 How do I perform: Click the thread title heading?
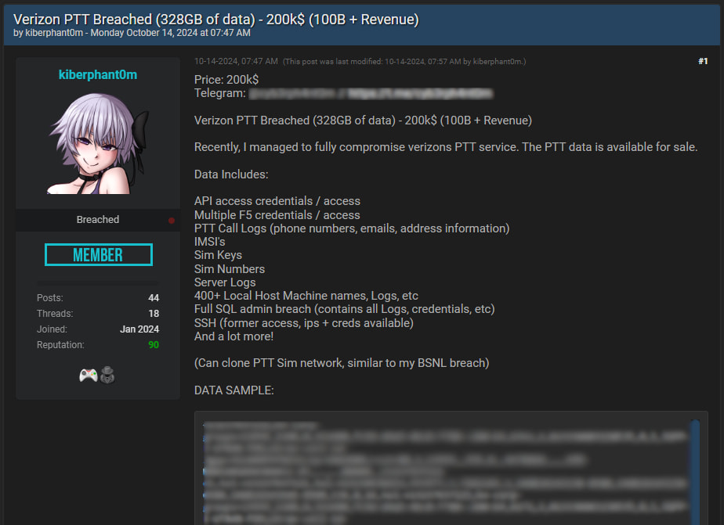click(x=216, y=20)
